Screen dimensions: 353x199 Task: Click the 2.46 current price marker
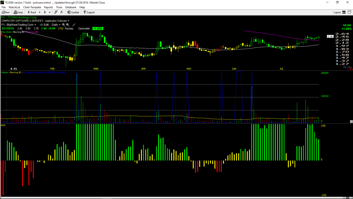point(330,36)
